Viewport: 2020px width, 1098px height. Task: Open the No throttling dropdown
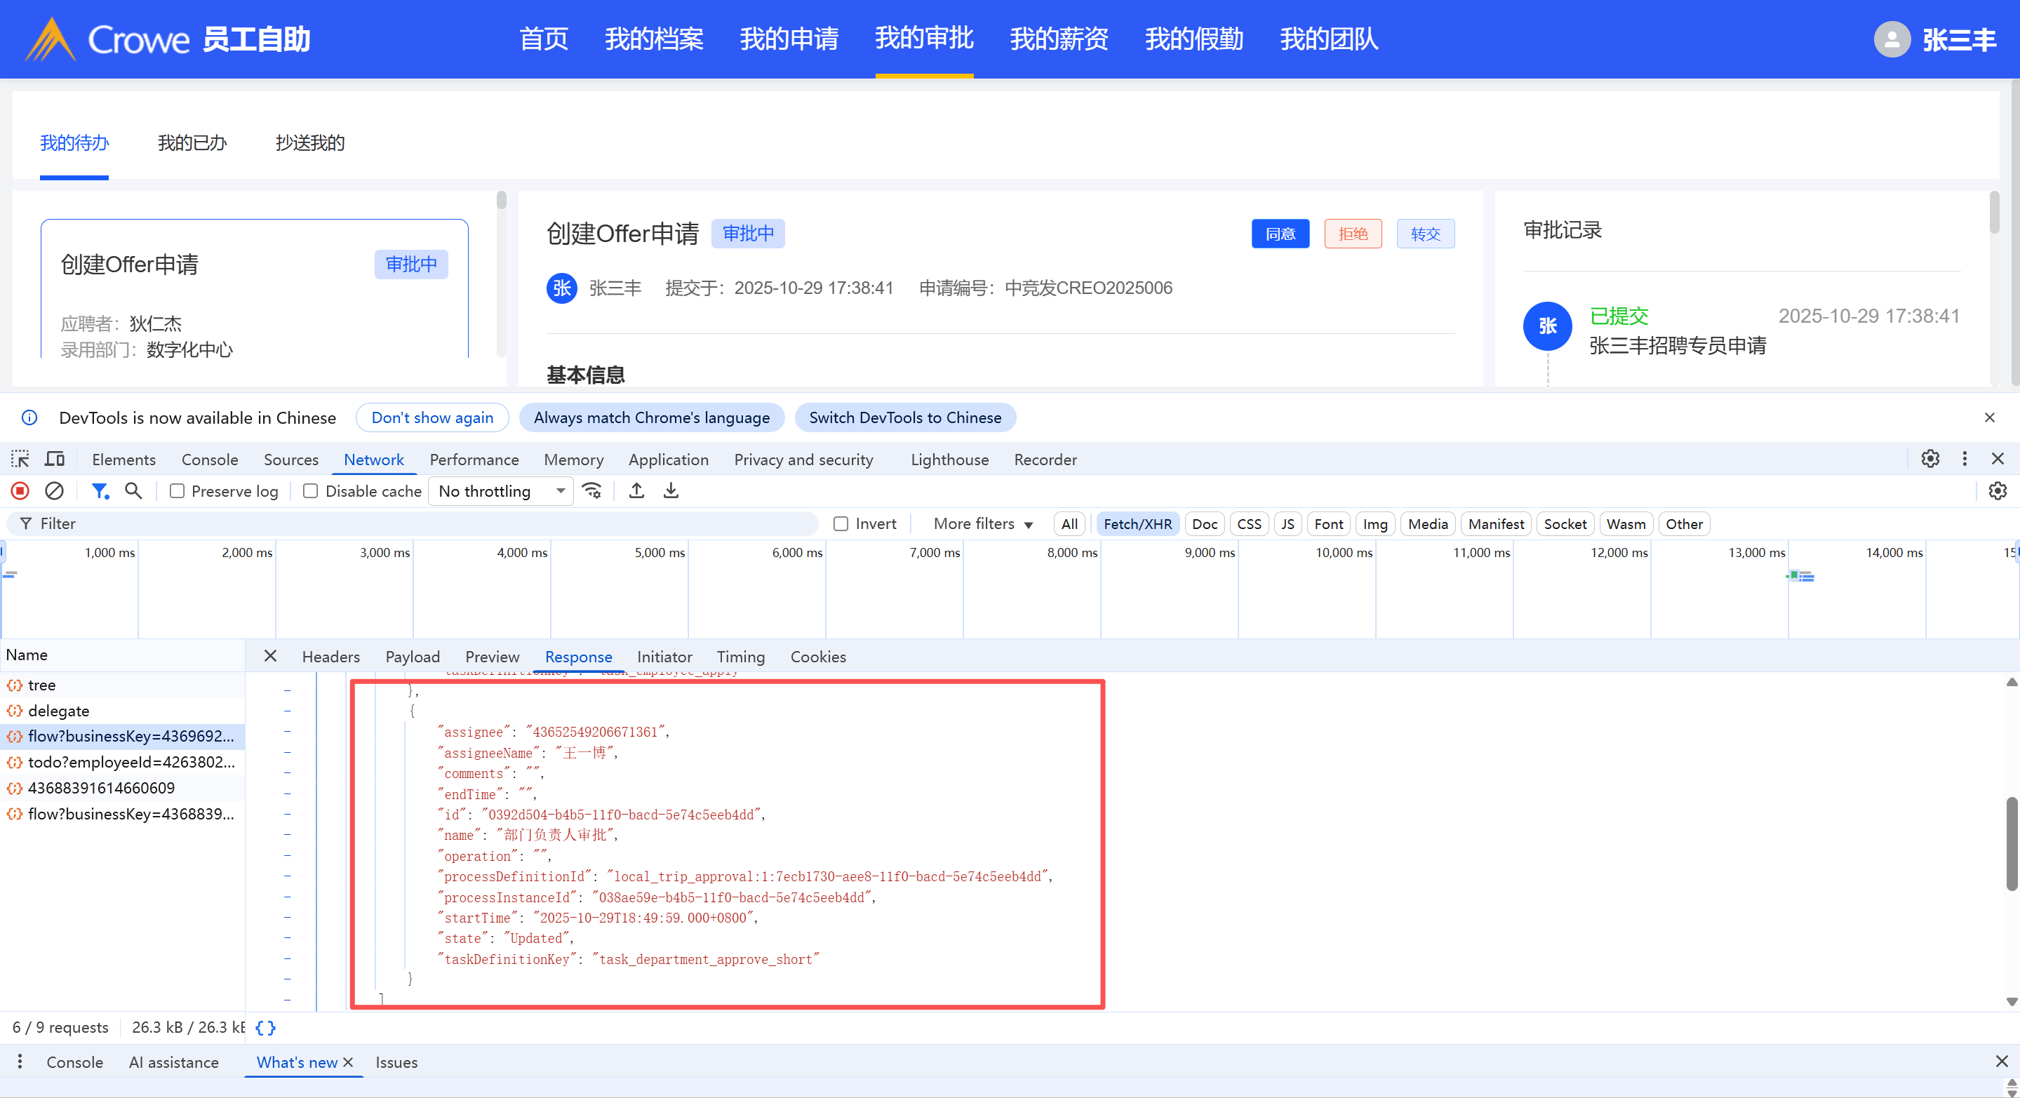click(502, 491)
